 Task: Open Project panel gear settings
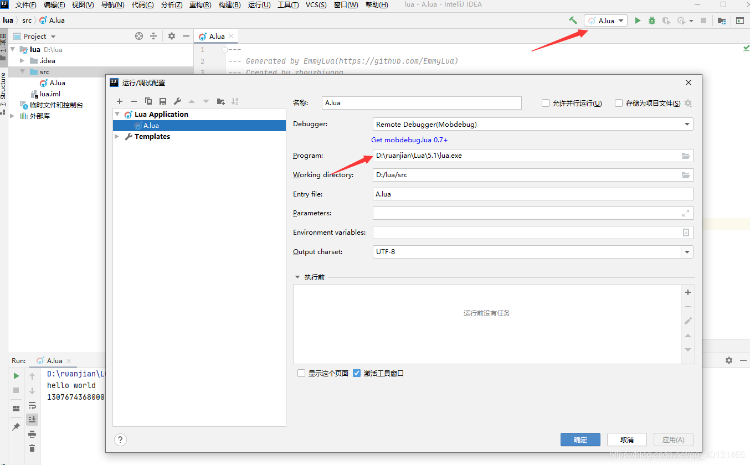point(172,36)
